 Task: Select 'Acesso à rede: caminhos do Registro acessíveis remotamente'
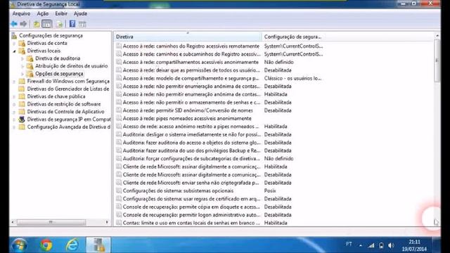click(191, 46)
